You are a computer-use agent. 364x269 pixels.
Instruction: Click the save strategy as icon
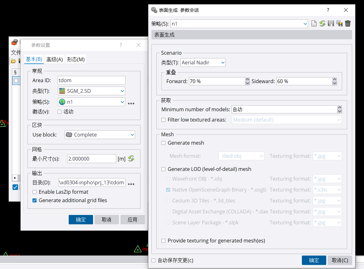click(x=339, y=24)
